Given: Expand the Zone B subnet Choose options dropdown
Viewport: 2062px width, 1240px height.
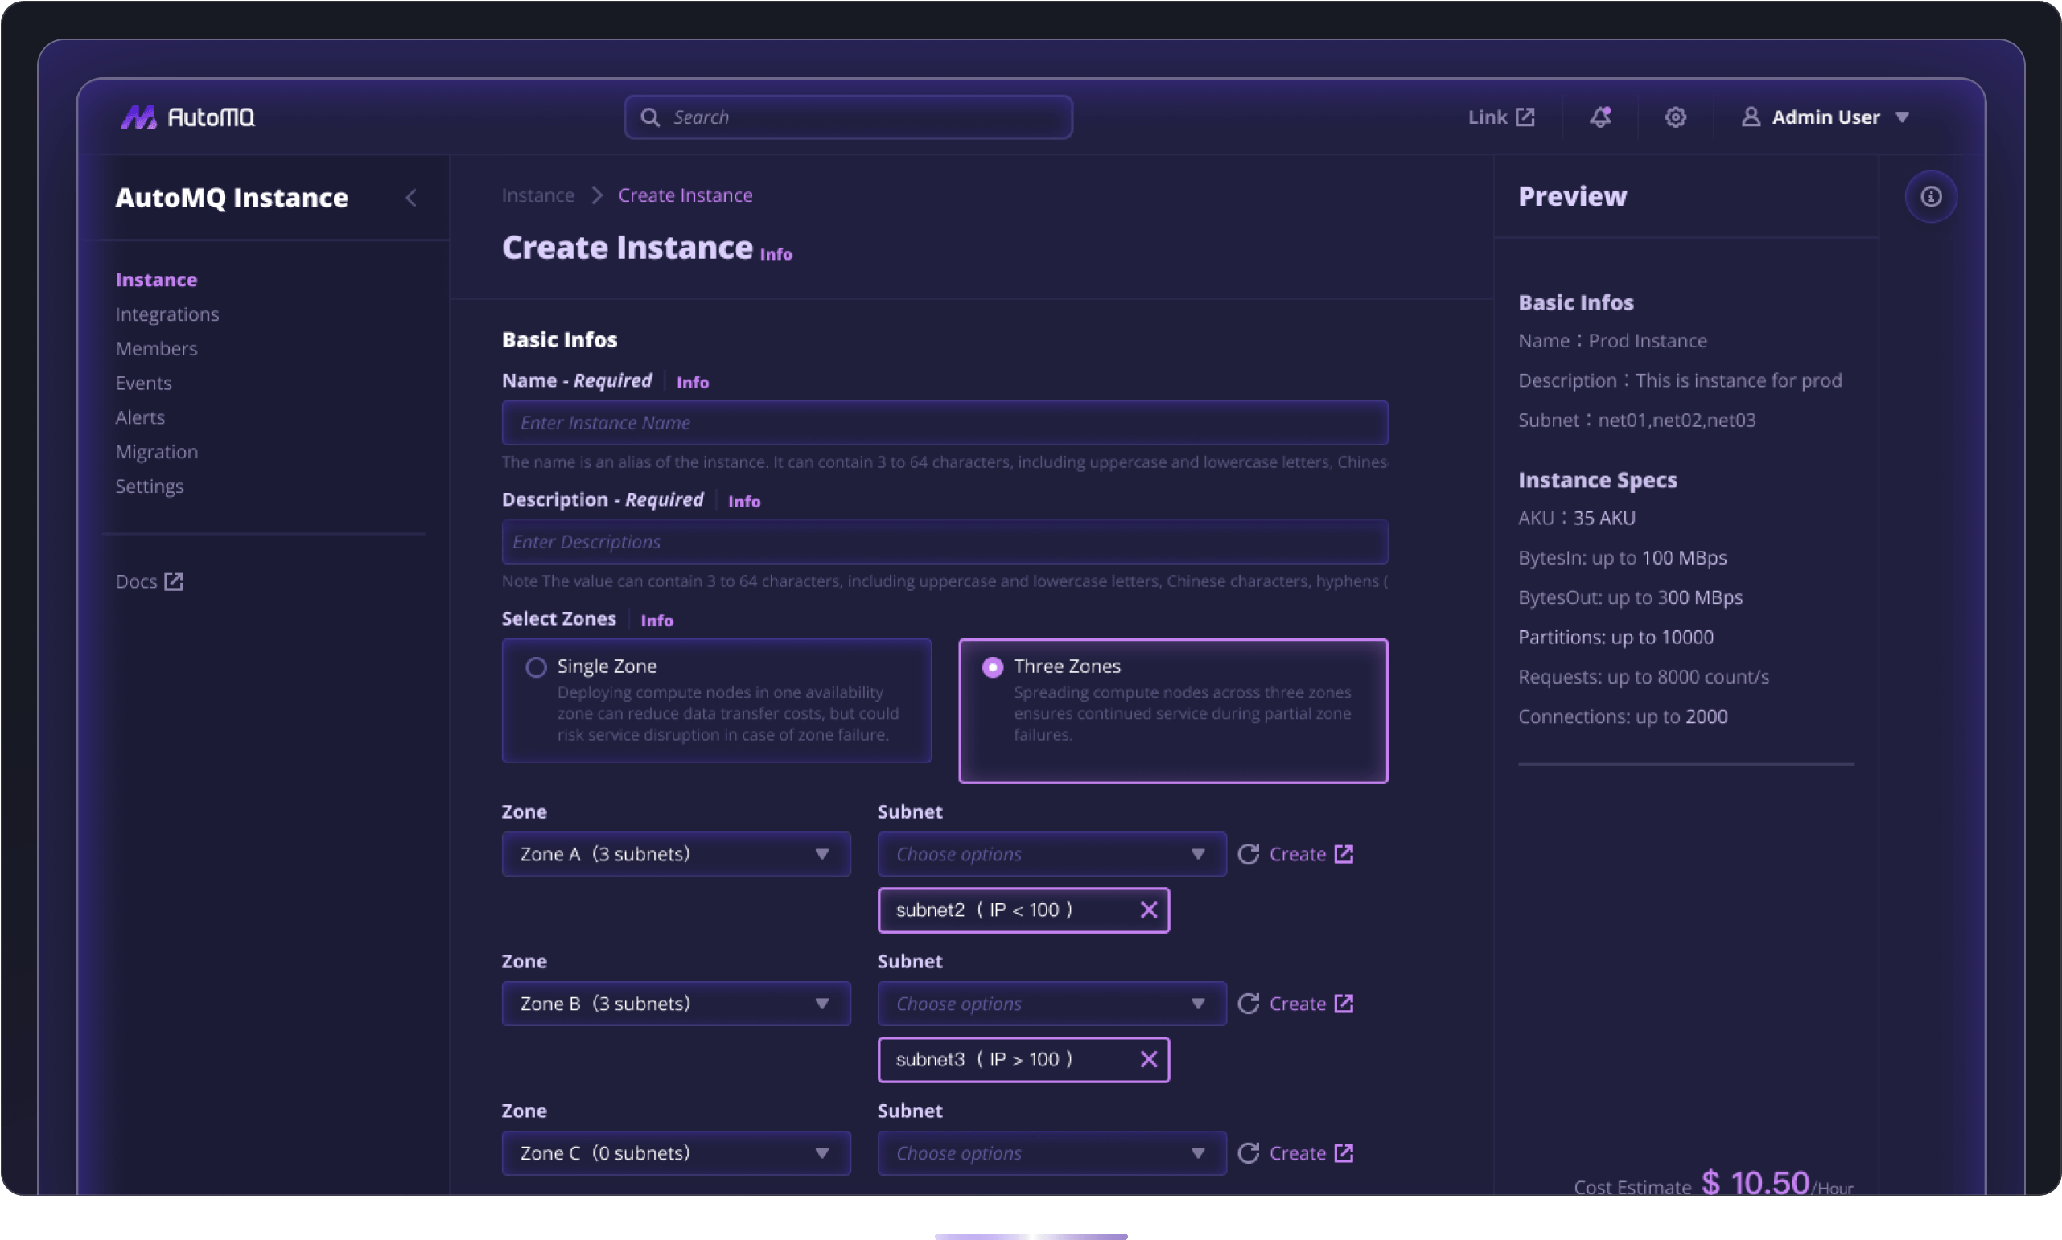Looking at the screenshot, I should [1051, 1004].
